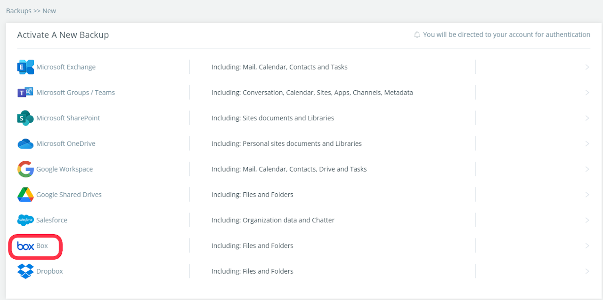Screen dimensions: 603x300
Task: Click the Microsoft Exchange logo icon
Action: (25, 67)
